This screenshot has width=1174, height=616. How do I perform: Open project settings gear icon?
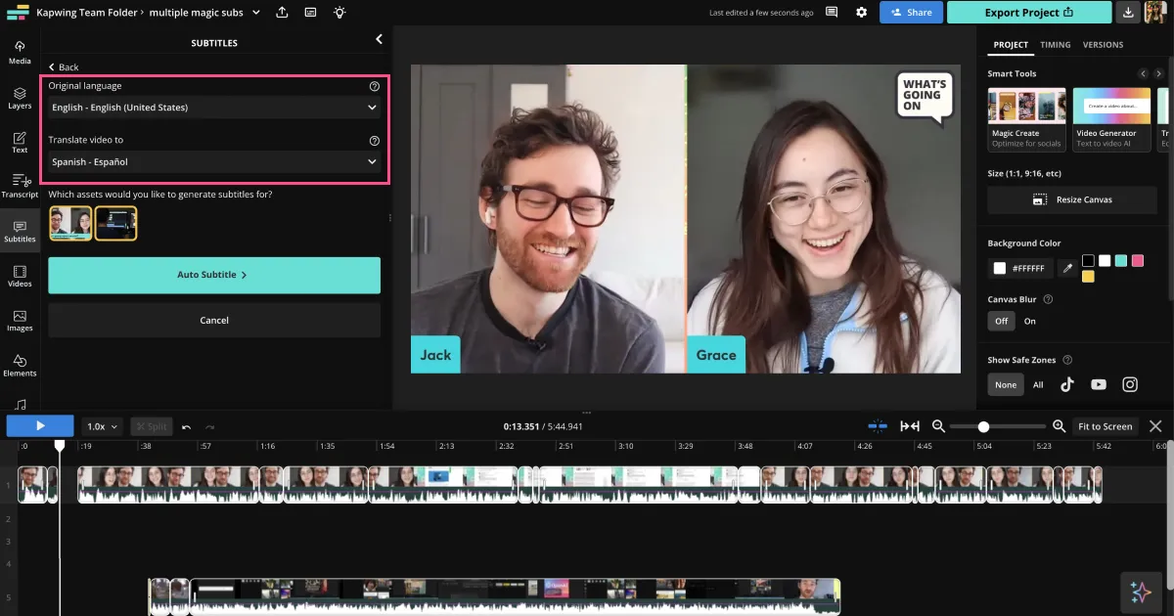point(861,13)
